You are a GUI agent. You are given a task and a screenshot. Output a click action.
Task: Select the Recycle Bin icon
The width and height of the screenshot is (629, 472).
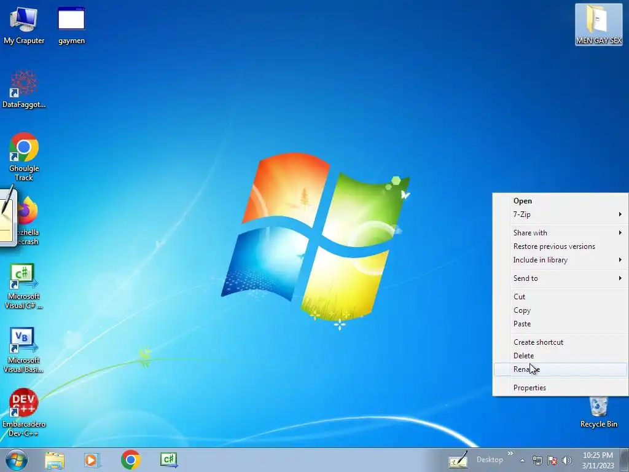point(598,412)
